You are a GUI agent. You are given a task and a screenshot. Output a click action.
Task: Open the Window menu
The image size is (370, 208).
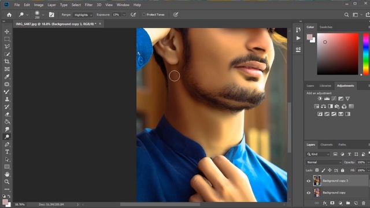[x=123, y=5]
